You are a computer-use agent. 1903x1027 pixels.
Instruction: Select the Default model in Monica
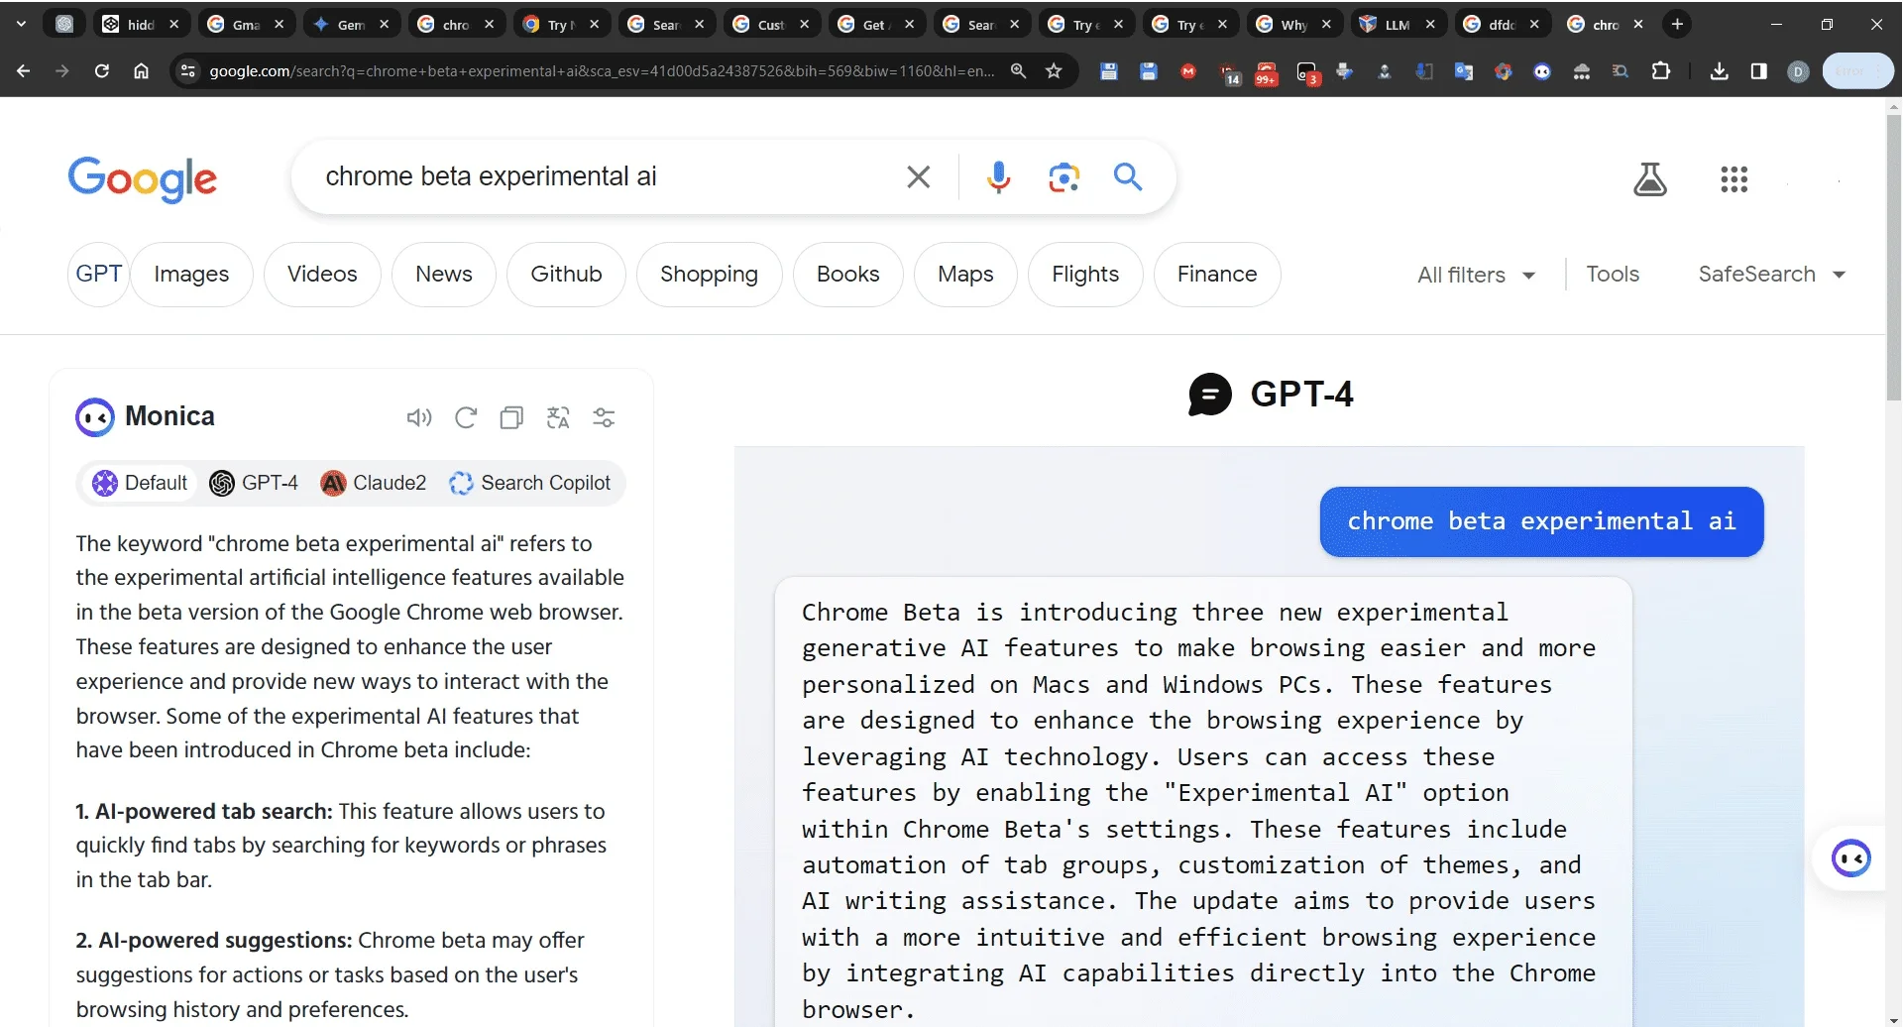pyautogui.click(x=140, y=483)
